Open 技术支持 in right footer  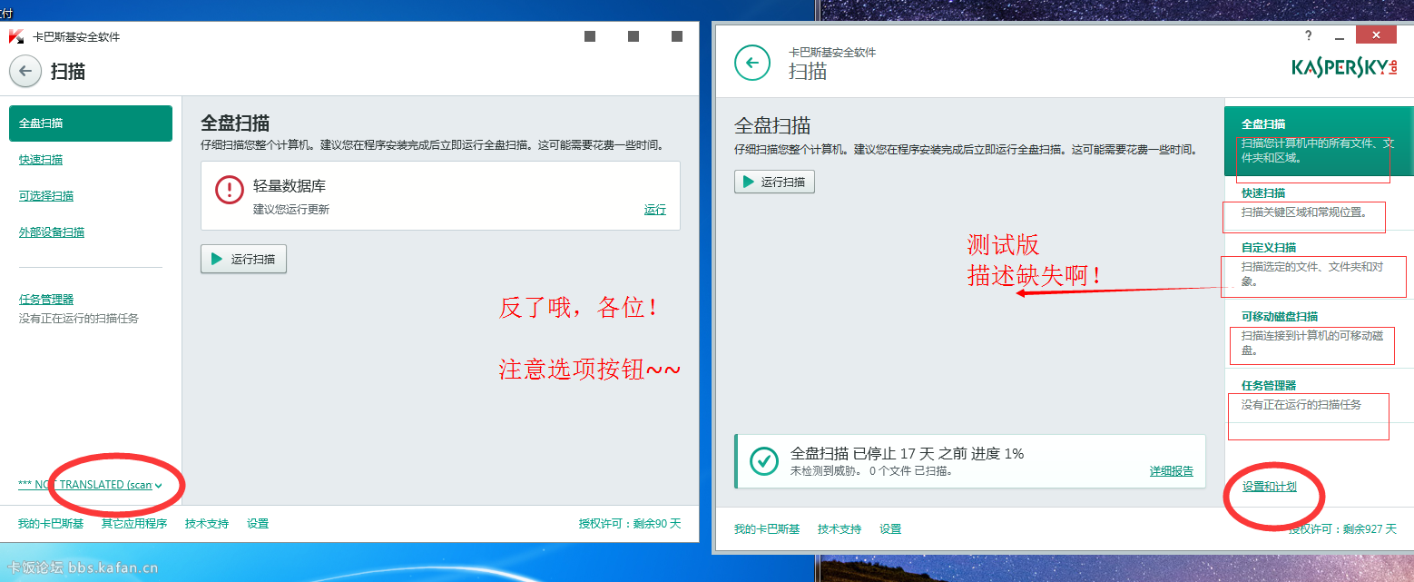[x=840, y=529]
